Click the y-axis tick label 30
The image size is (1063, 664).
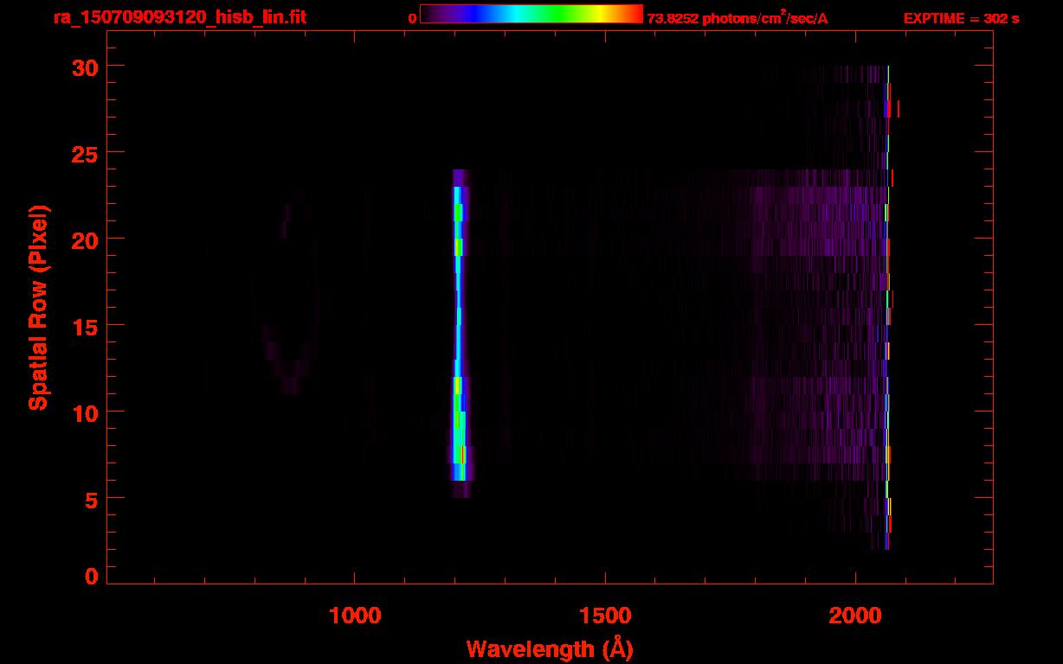pos(85,67)
